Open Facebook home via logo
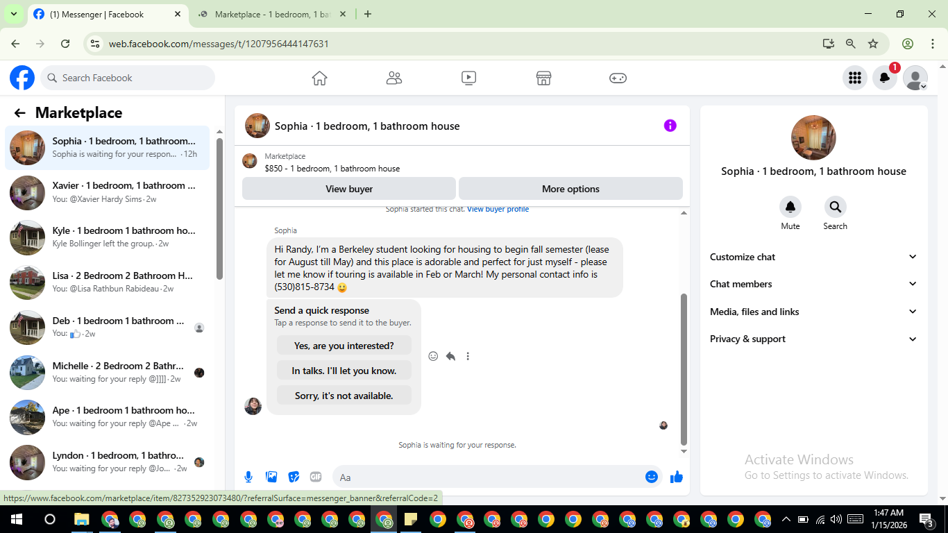The height and width of the screenshot is (533, 948). coord(22,78)
